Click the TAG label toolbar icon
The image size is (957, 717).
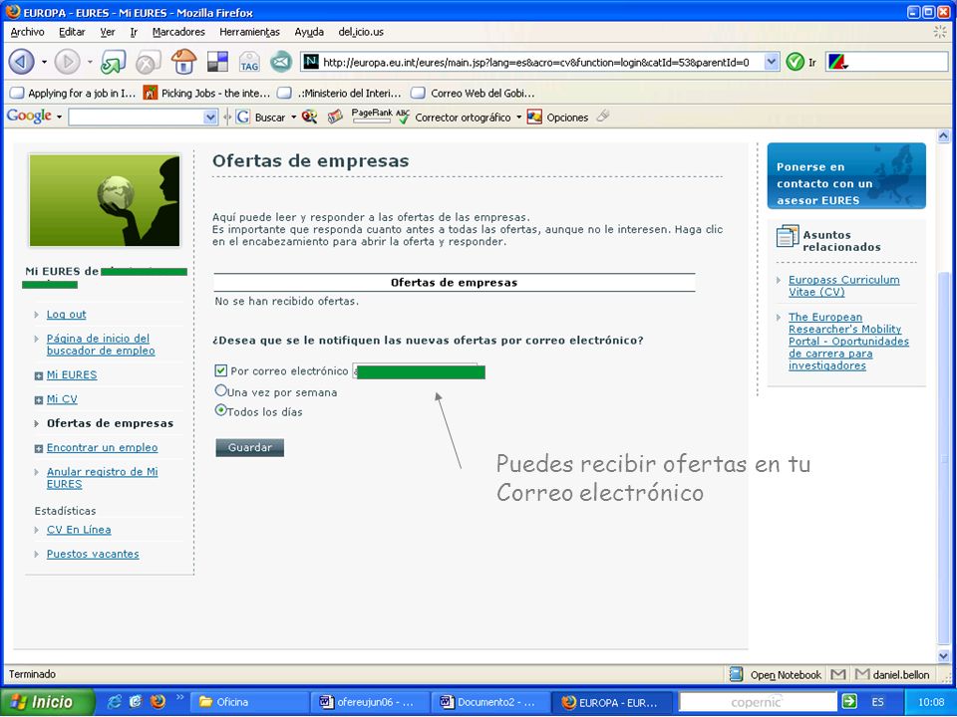tap(249, 62)
